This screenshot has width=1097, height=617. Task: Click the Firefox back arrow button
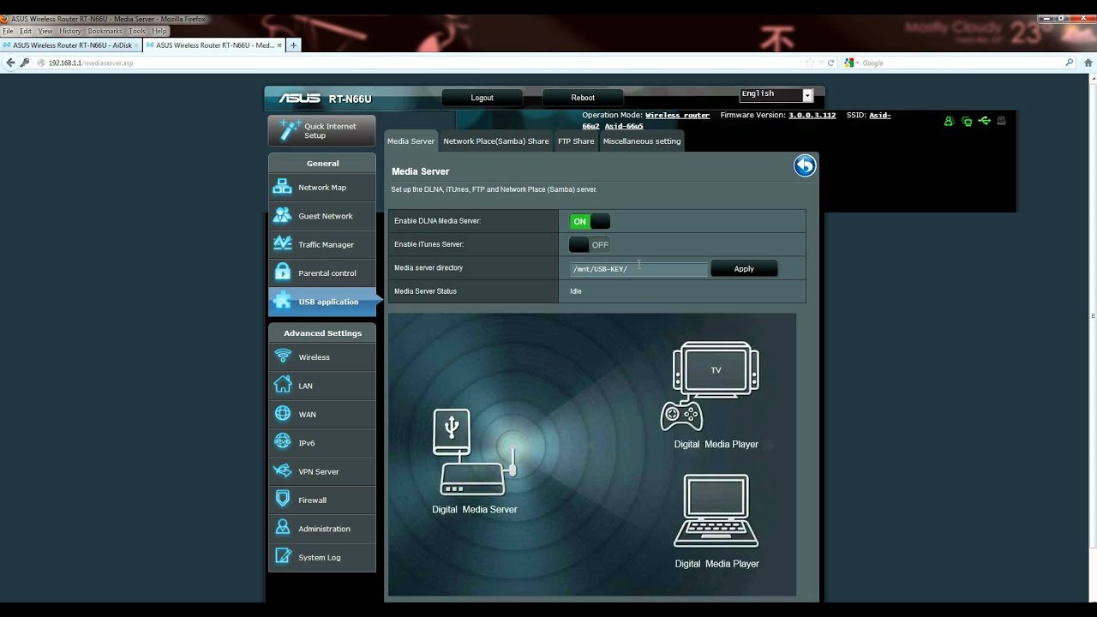click(x=11, y=63)
